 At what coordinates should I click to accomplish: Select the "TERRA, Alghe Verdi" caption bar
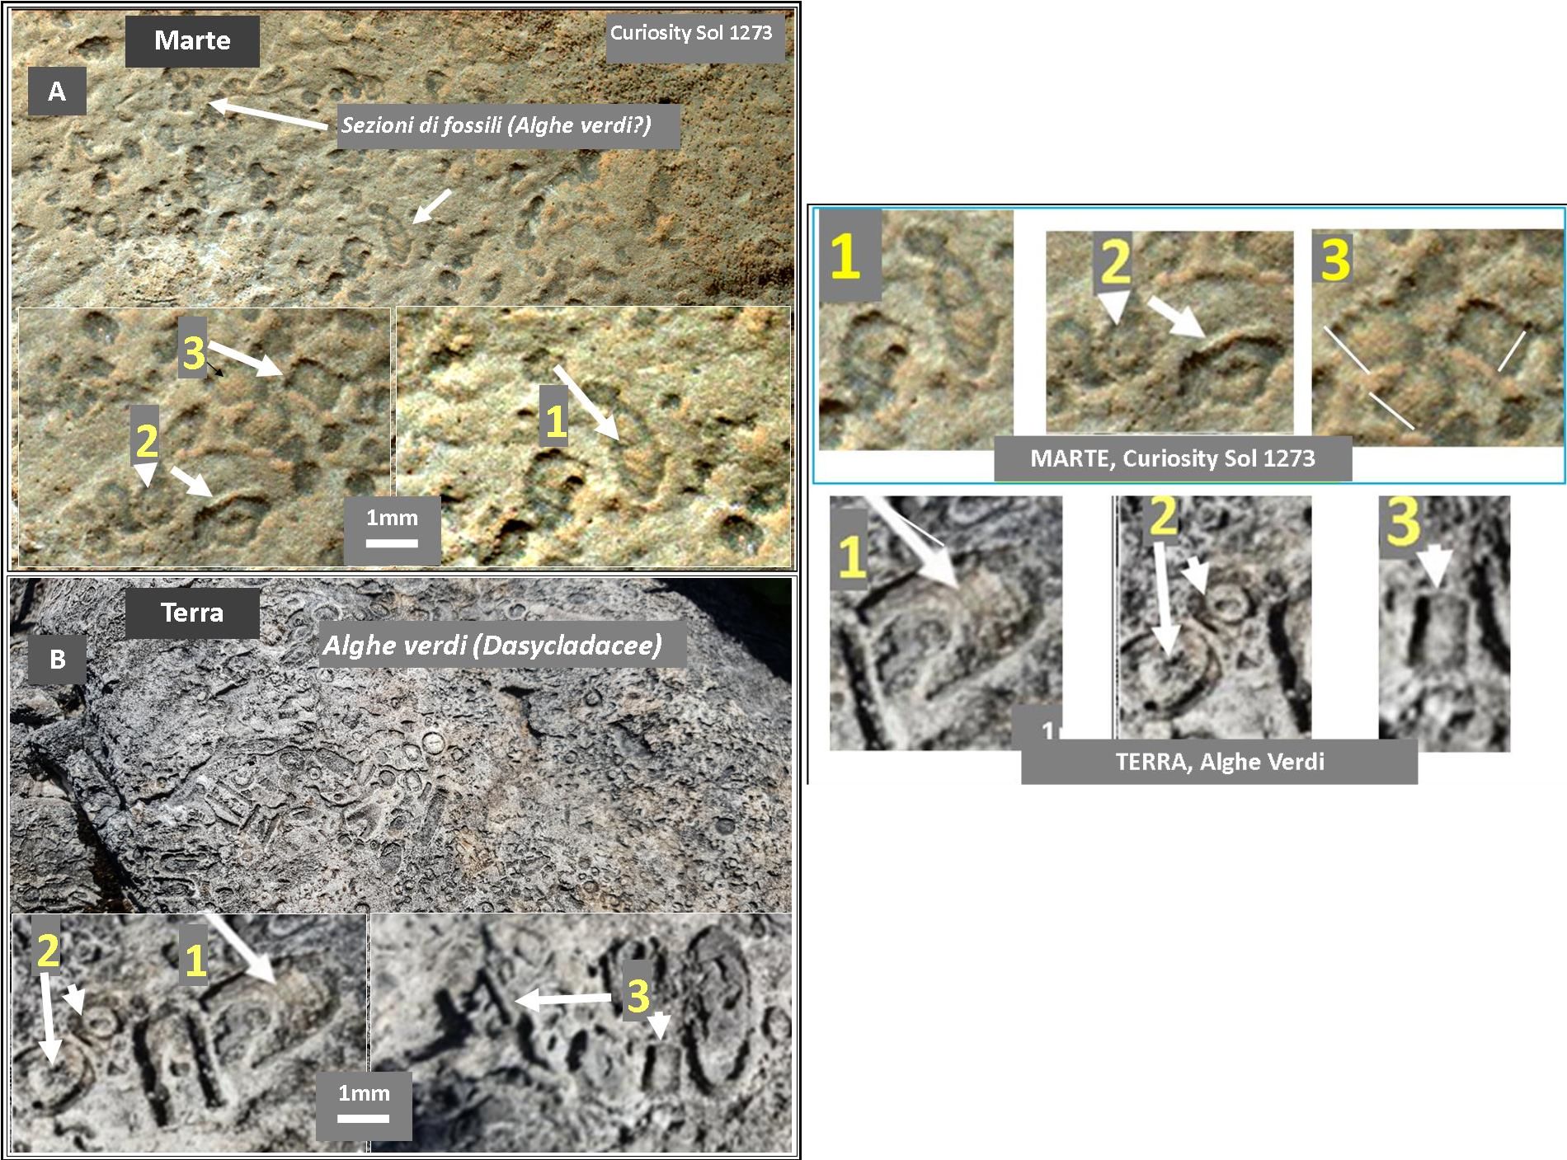pos(1219,761)
